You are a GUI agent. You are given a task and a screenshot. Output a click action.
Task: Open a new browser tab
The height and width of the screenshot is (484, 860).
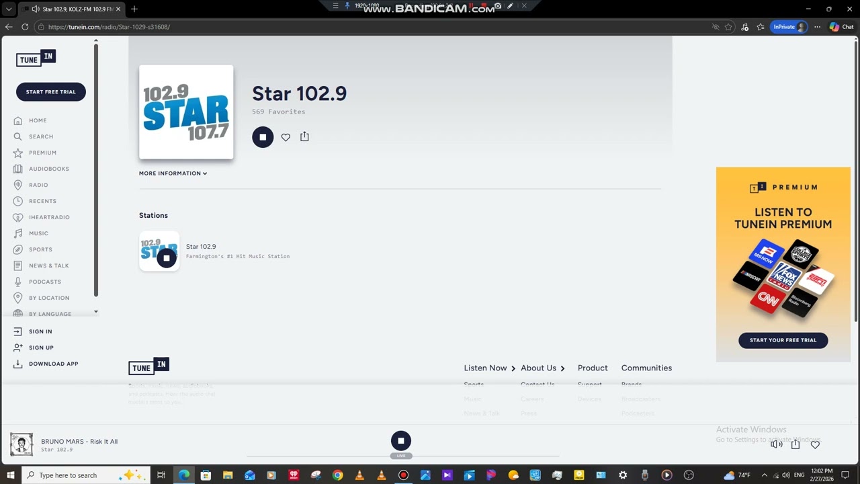pyautogui.click(x=134, y=9)
